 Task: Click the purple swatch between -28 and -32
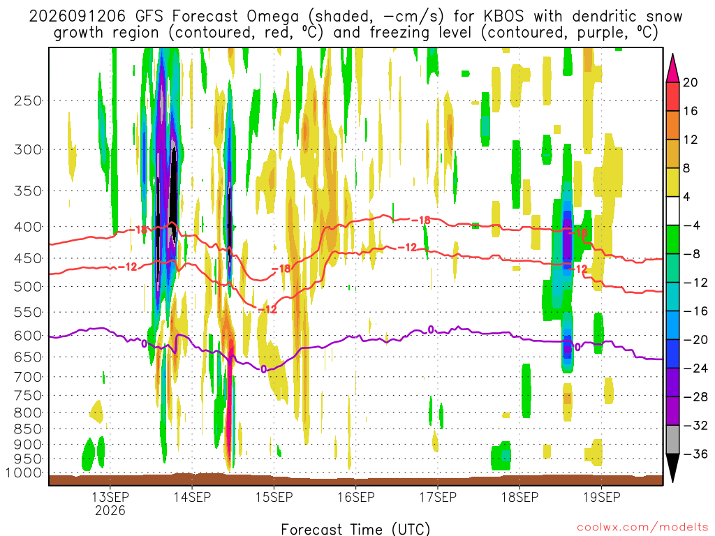click(x=672, y=411)
